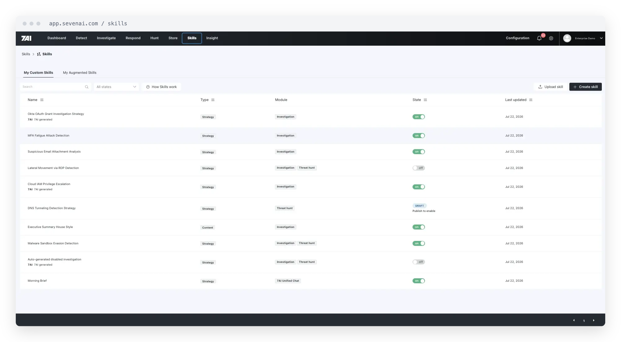621x342 pixels.
Task: Click the Skills breadcrumb root link
Action: click(x=26, y=54)
